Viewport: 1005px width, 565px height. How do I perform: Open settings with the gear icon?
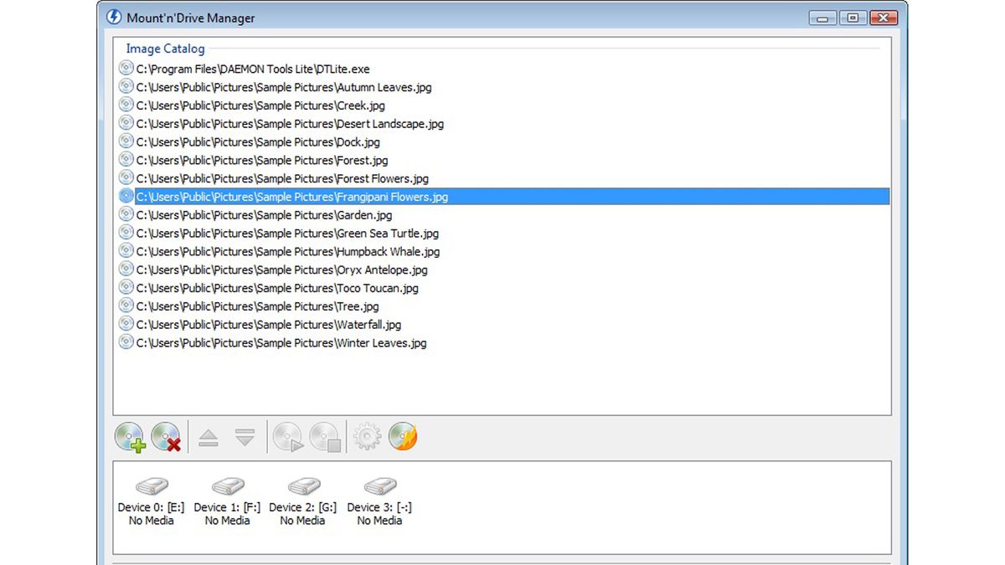point(367,436)
